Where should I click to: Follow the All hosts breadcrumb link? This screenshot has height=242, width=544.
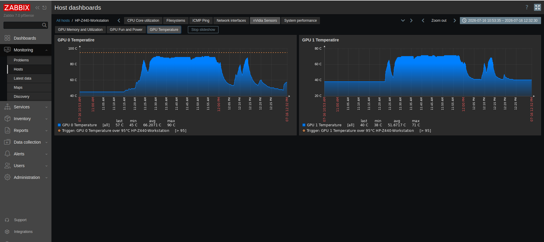coord(63,21)
